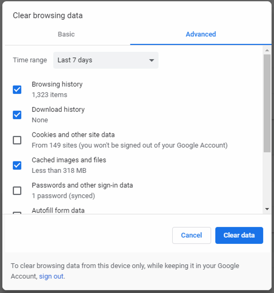This screenshot has height=293, width=274.
Task: Open the Time range dropdown
Action: click(x=106, y=60)
